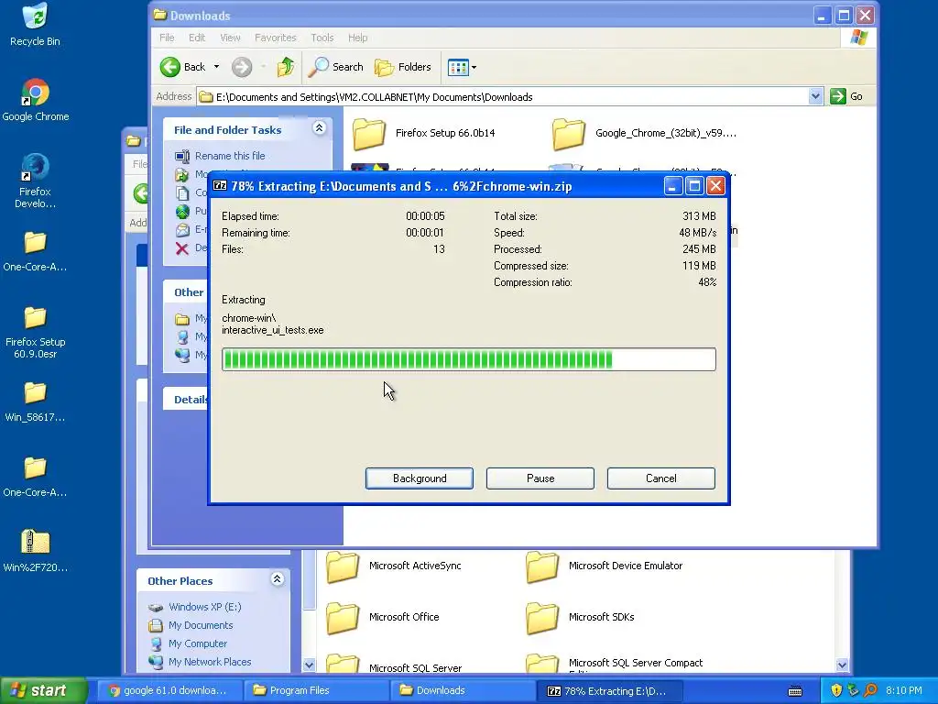Select the Microsoft ActiveSync folder
938x704 pixels.
point(394,566)
